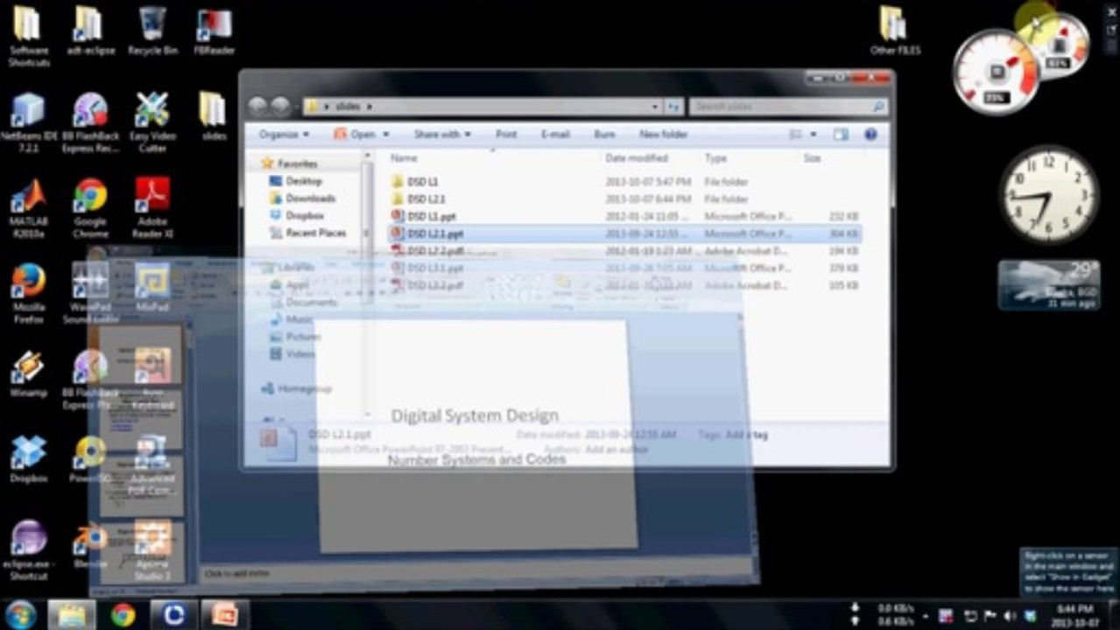Click the Action Center flag tray icon
The width and height of the screenshot is (1120, 630).
point(990,616)
